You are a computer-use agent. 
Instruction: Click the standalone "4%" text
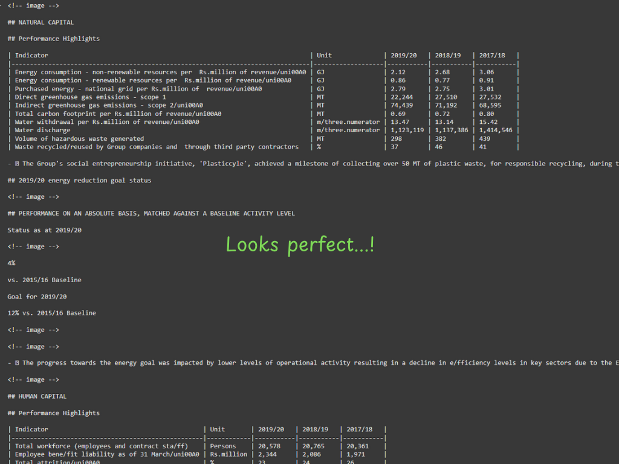tap(11, 263)
